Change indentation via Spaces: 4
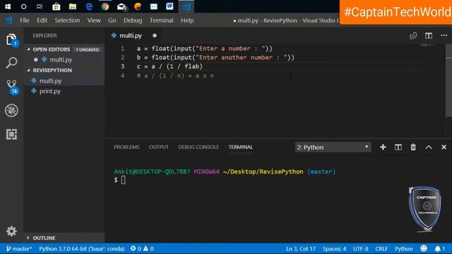 pyautogui.click(x=334, y=248)
